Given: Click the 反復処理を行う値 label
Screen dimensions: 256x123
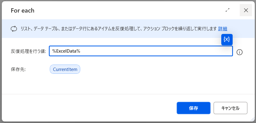Looking at the screenshot, I should (x=28, y=51).
